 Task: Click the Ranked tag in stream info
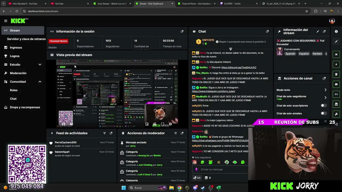point(317,54)
